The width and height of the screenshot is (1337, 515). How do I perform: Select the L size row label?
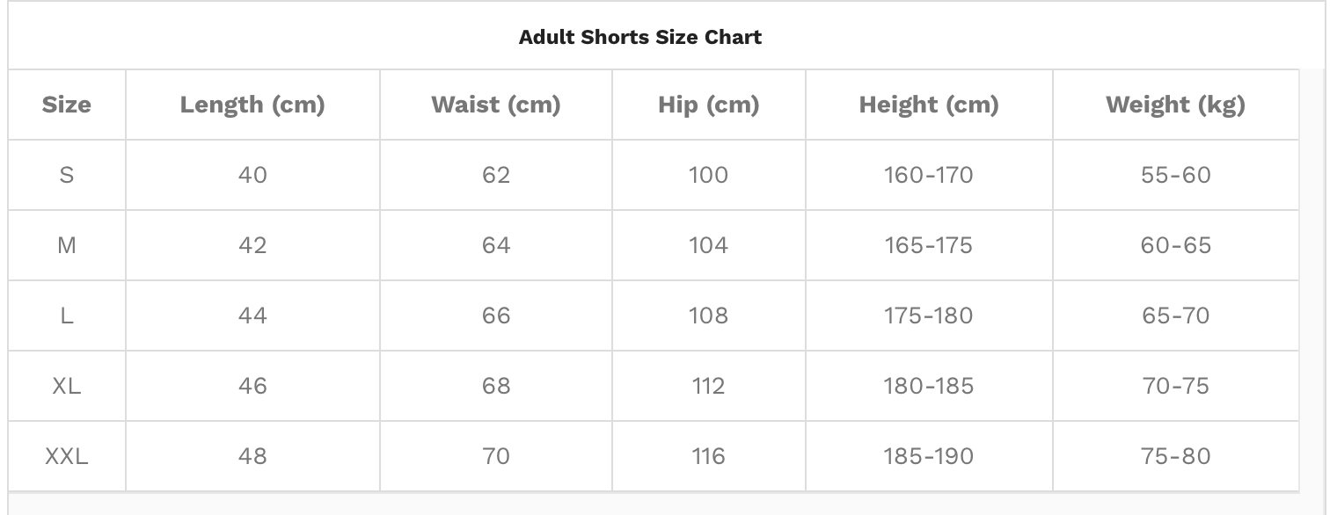pyautogui.click(x=67, y=316)
